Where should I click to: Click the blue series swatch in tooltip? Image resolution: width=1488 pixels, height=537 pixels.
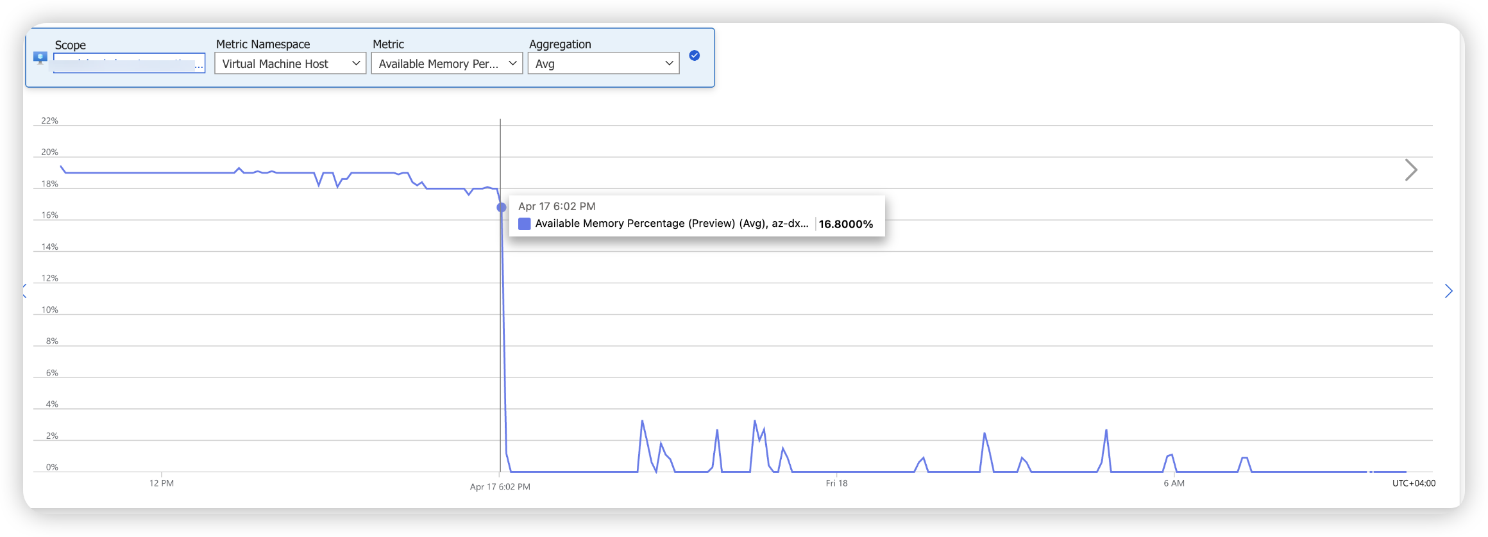click(524, 224)
